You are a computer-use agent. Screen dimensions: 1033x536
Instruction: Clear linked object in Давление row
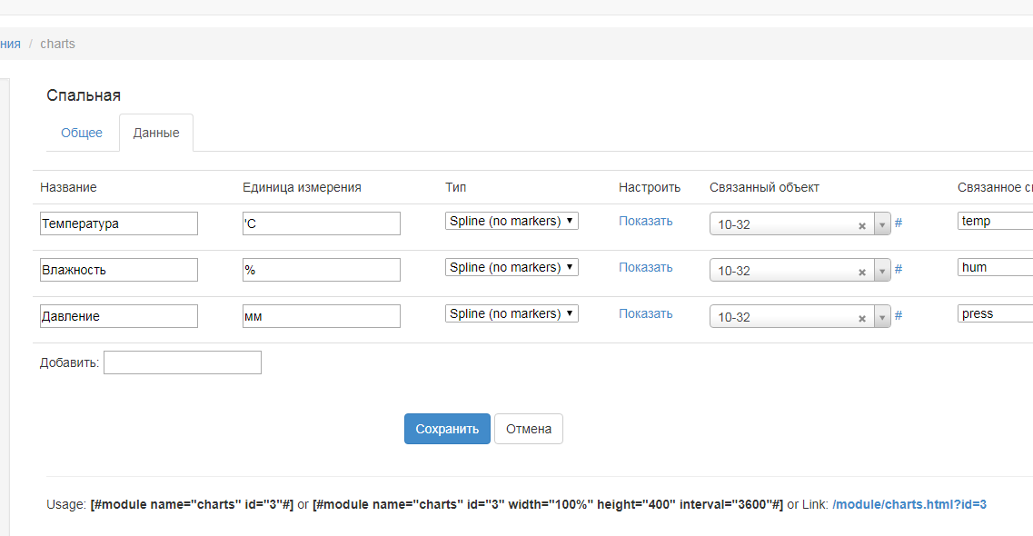coord(862,318)
